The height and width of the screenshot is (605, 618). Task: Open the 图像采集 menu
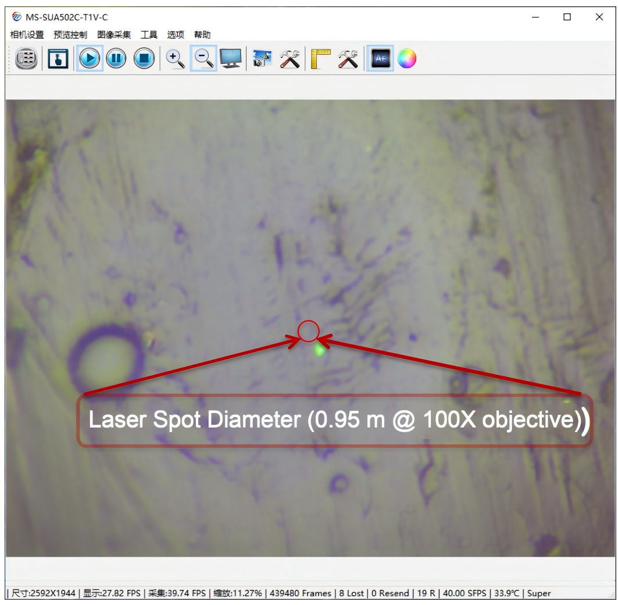114,35
